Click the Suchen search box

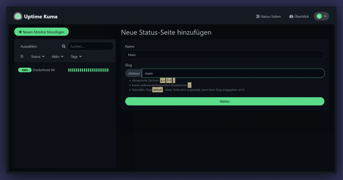(x=90, y=46)
